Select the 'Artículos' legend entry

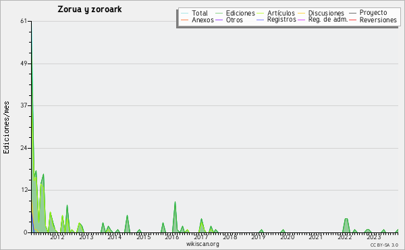(281, 14)
